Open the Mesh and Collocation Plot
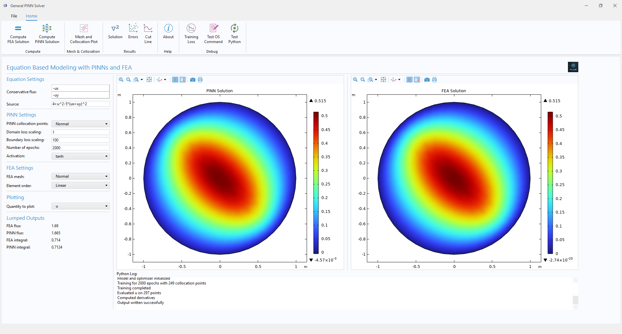The height and width of the screenshot is (334, 622). (x=83, y=33)
